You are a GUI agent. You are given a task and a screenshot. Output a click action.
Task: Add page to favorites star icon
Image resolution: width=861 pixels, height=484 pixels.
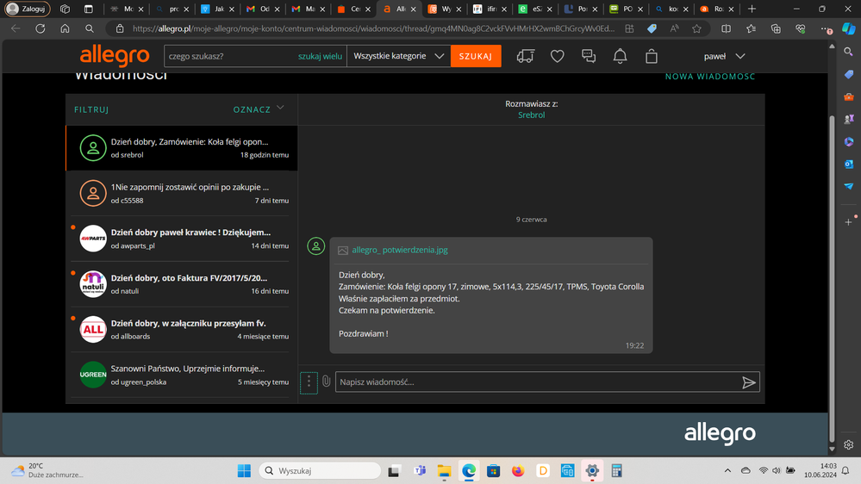[696, 28]
